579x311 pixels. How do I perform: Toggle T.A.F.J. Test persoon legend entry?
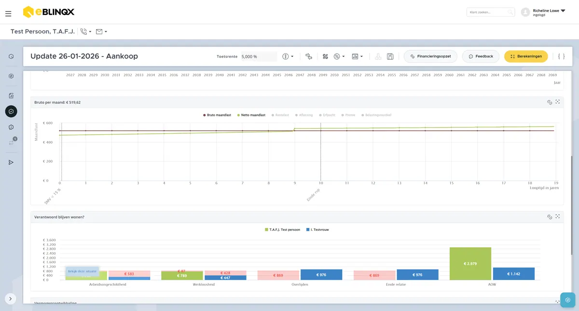tap(282, 229)
